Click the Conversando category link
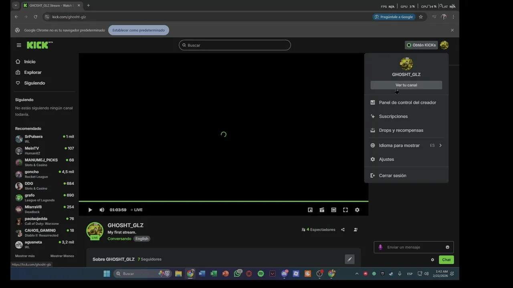The width and height of the screenshot is (513, 288). point(119,239)
